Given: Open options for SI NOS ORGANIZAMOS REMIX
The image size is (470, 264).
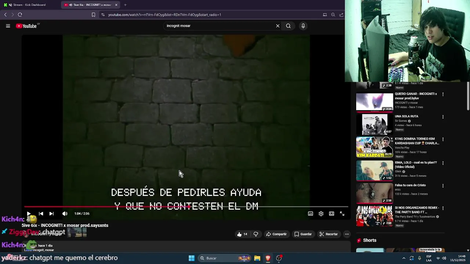Looking at the screenshot, I should coord(443,208).
